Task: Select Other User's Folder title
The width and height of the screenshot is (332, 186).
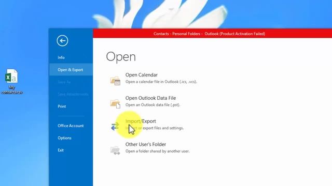Action: tap(146, 145)
